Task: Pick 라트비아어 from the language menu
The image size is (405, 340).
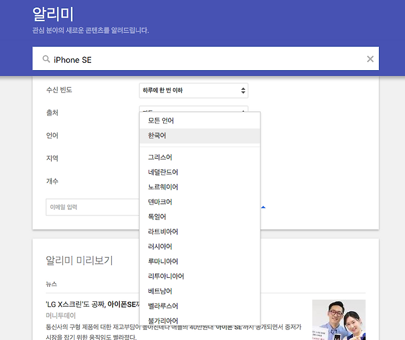Action: click(x=200, y=232)
